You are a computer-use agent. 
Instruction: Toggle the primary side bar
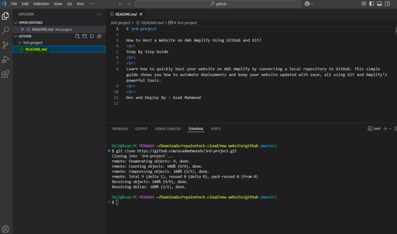click(372, 3)
